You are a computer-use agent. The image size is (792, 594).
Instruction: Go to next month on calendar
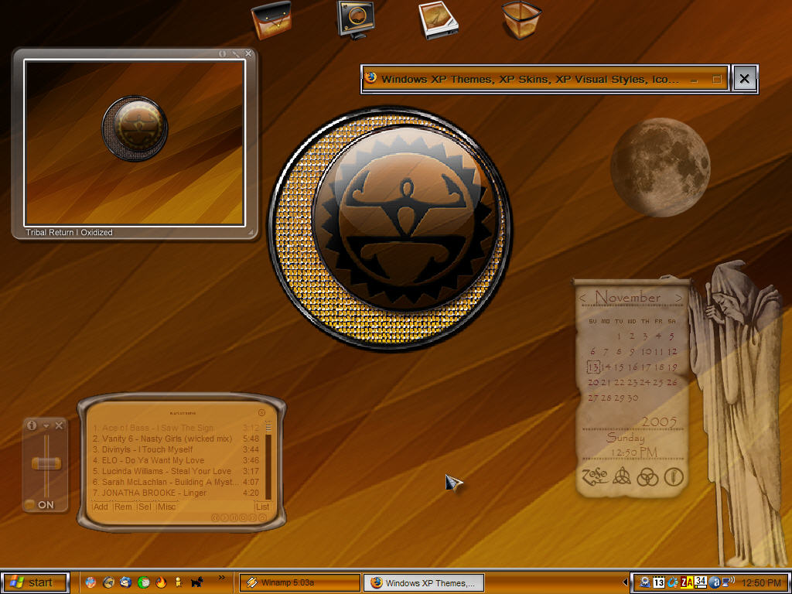pos(678,298)
